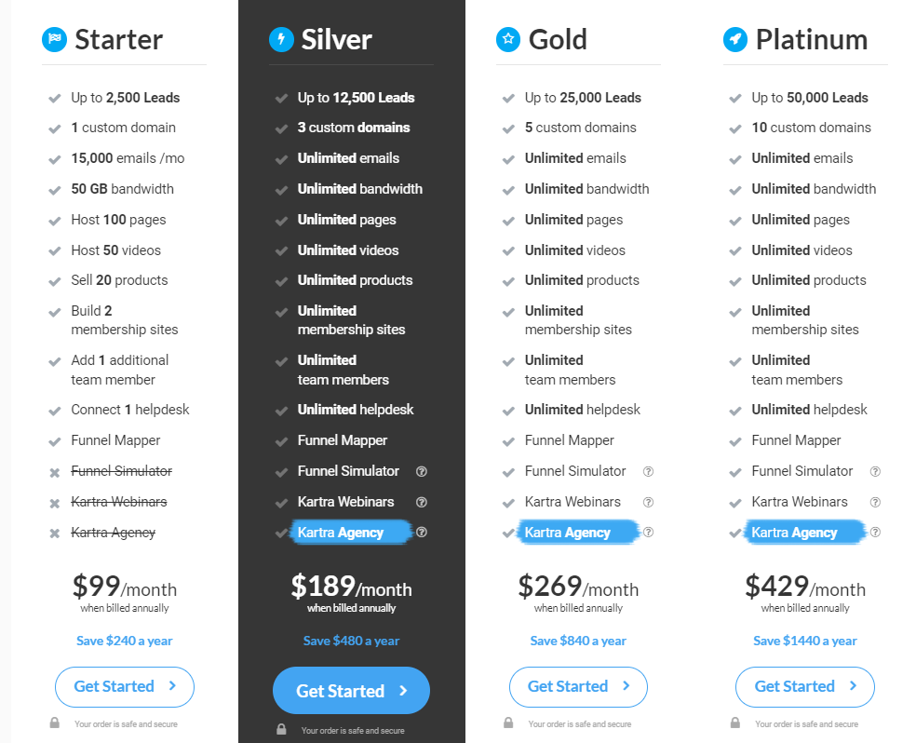The height and width of the screenshot is (743, 916).
Task: Open Platinum Kartra Agency help icon
Action: 875,533
